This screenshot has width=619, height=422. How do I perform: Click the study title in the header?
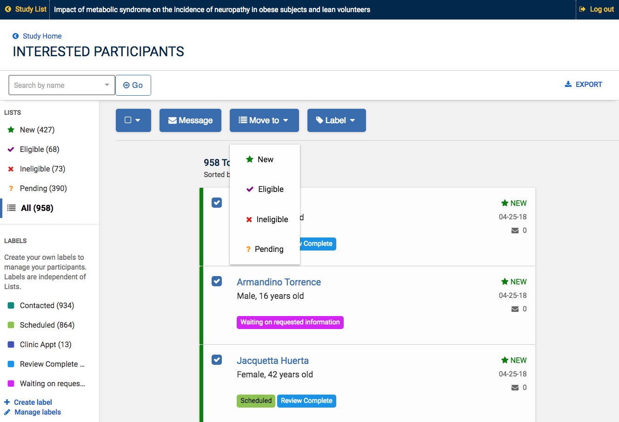pos(212,9)
